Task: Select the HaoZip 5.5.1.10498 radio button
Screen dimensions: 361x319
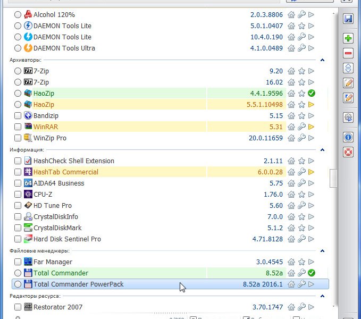Action: pos(18,105)
